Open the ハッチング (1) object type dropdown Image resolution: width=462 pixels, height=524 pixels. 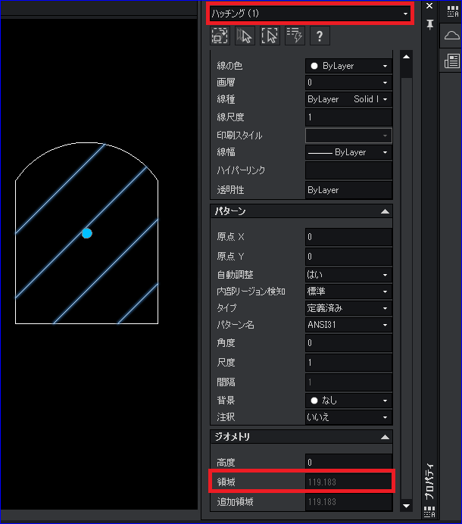tap(310, 14)
